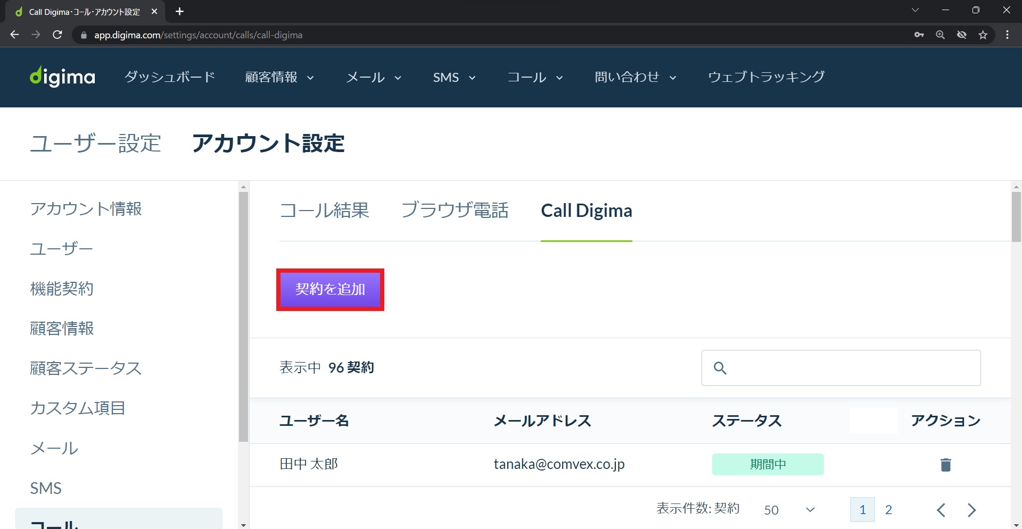Open ダッシュボード in the top navigation
The height and width of the screenshot is (529, 1022).
click(x=170, y=77)
